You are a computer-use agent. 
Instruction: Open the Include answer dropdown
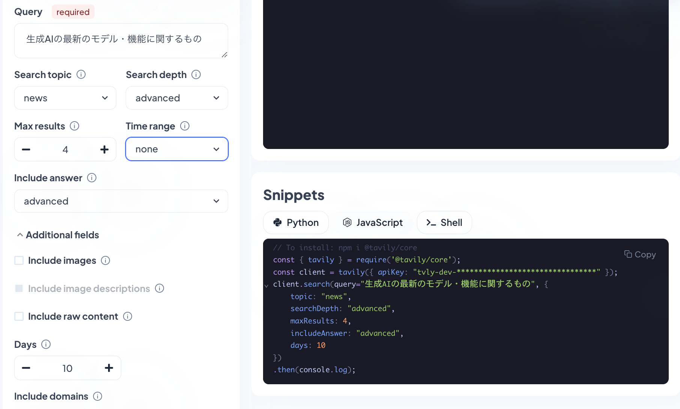coord(121,201)
